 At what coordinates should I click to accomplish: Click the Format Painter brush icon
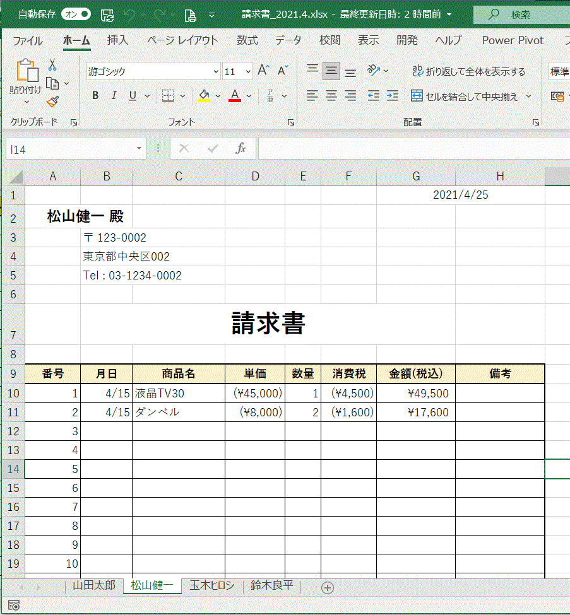click(x=52, y=102)
